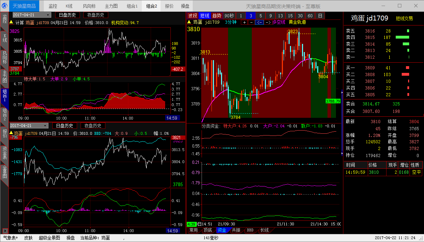Open the 报价 top tab
Viewport: 424px width, 242px height.
(169, 6)
